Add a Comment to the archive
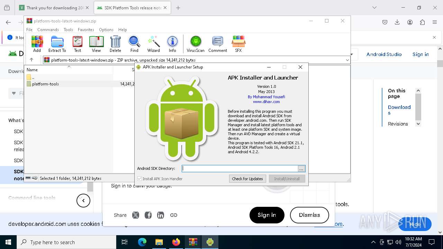The height and width of the screenshot is (249, 443). pos(218,44)
